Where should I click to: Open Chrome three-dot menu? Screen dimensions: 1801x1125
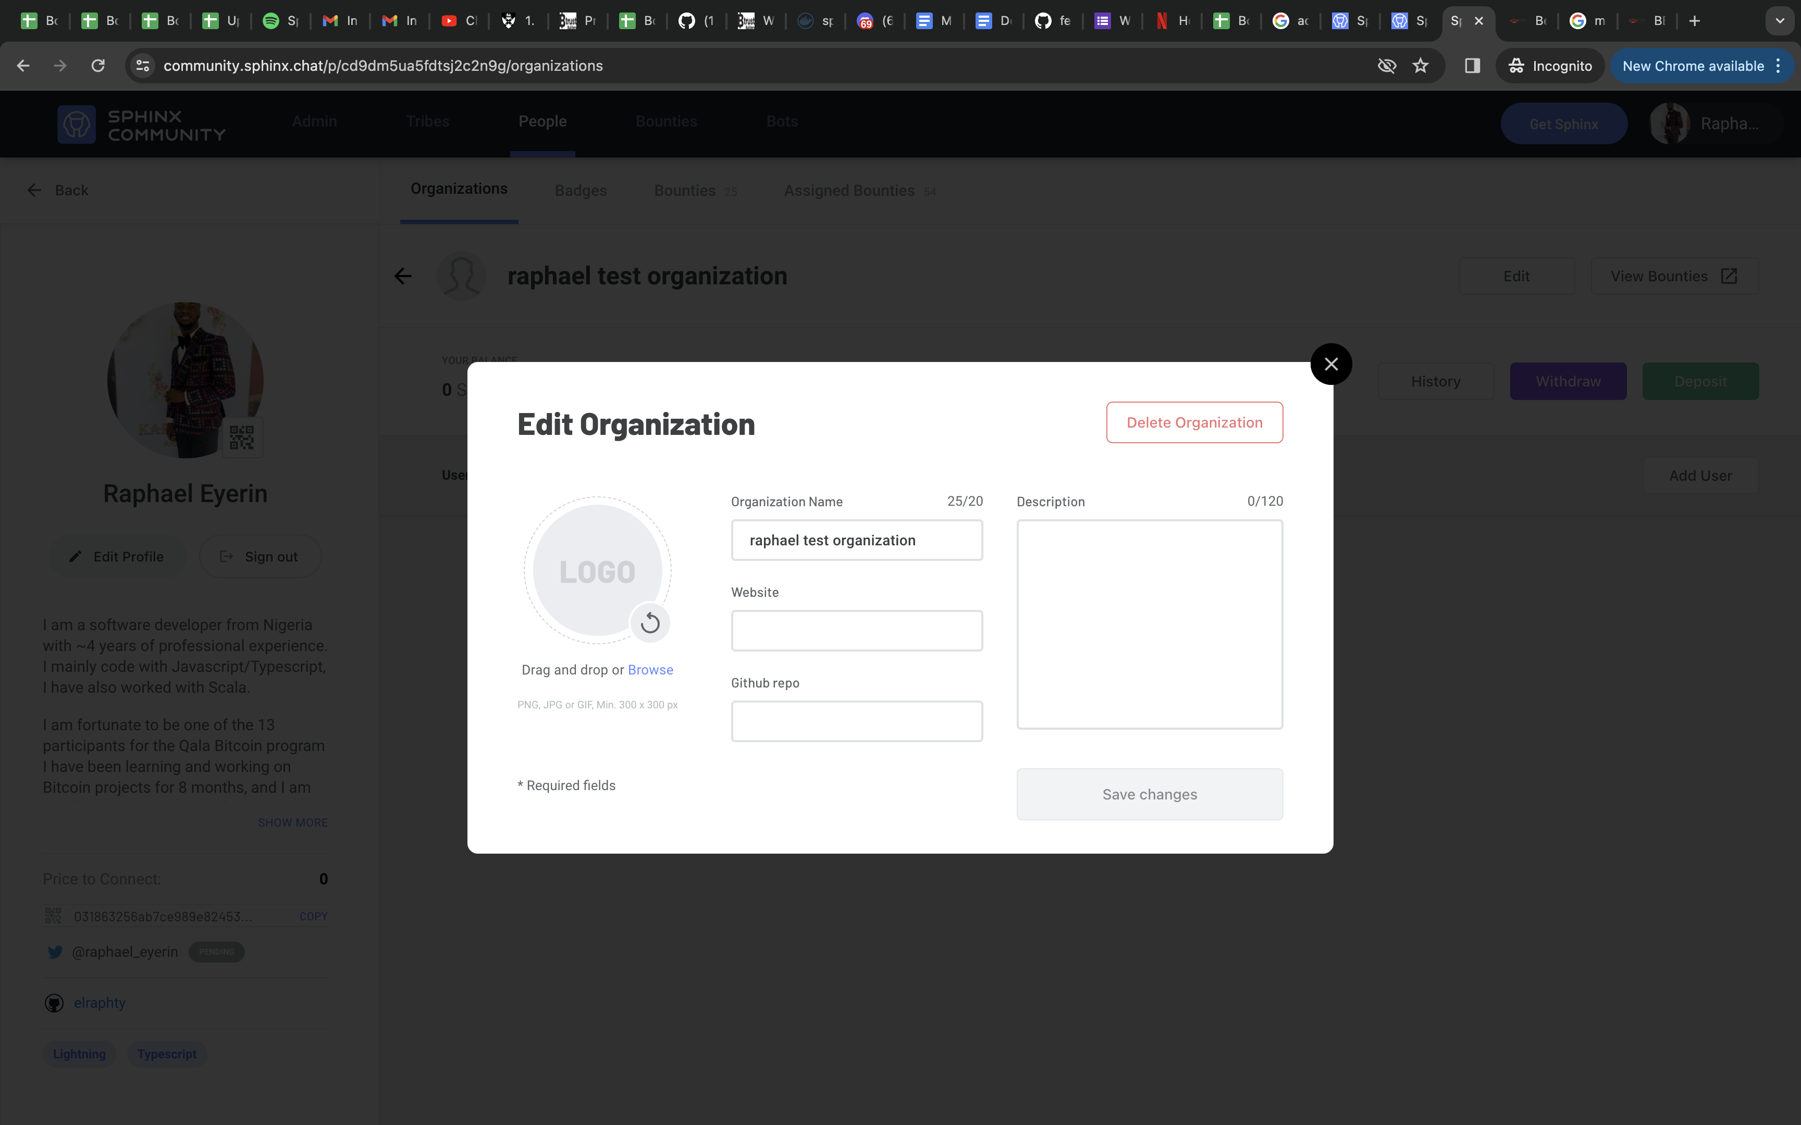(x=1779, y=66)
